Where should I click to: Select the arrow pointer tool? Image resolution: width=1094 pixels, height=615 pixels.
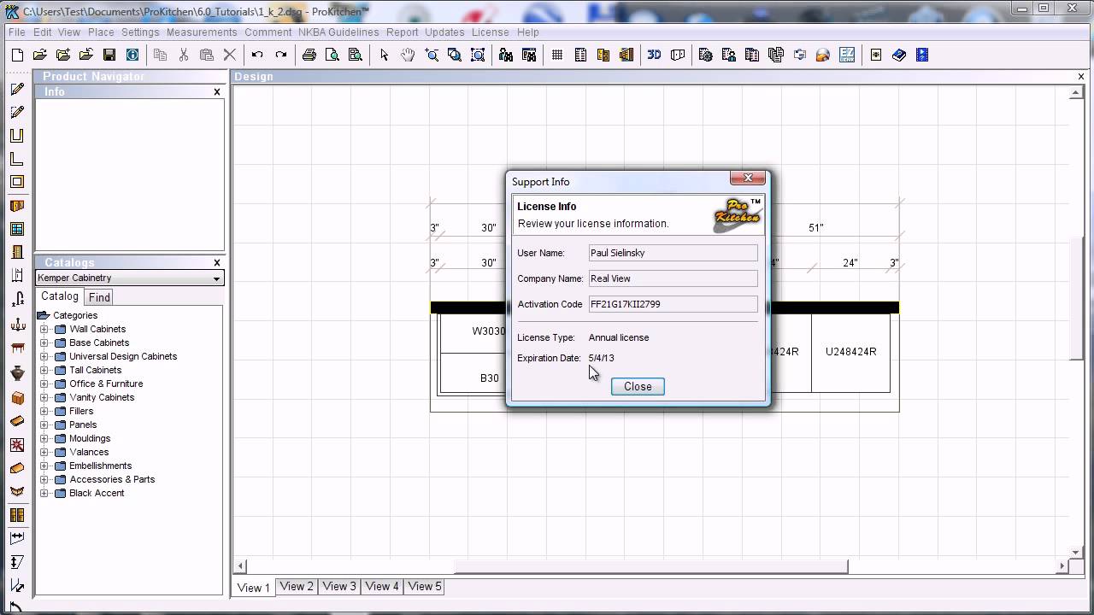(x=385, y=55)
